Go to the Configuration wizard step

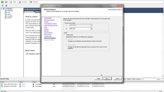(48, 18)
